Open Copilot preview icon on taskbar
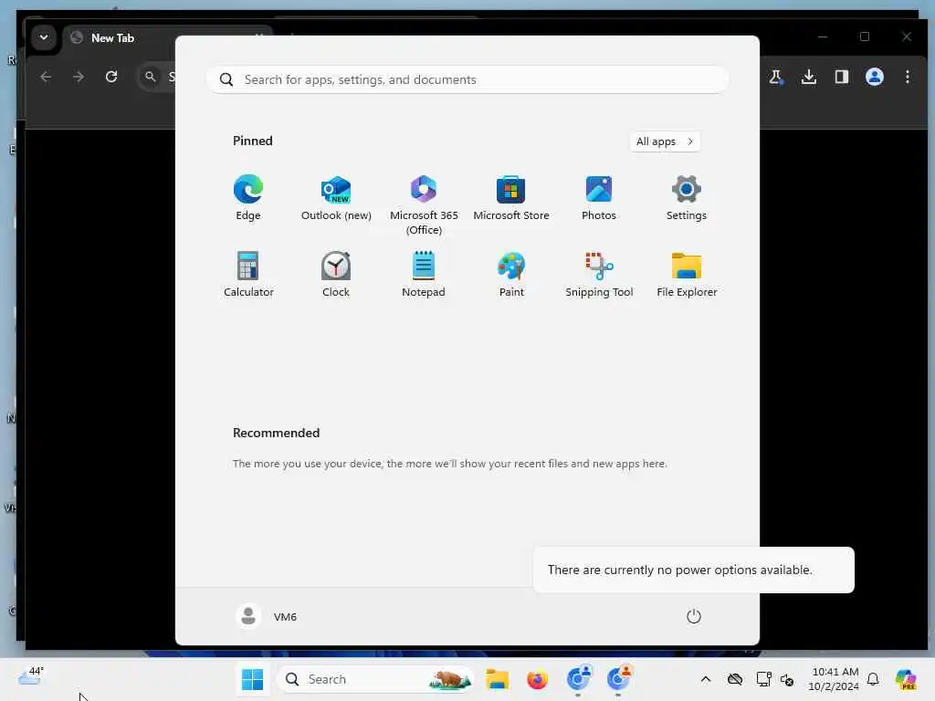This screenshot has height=701, width=935. (x=906, y=679)
